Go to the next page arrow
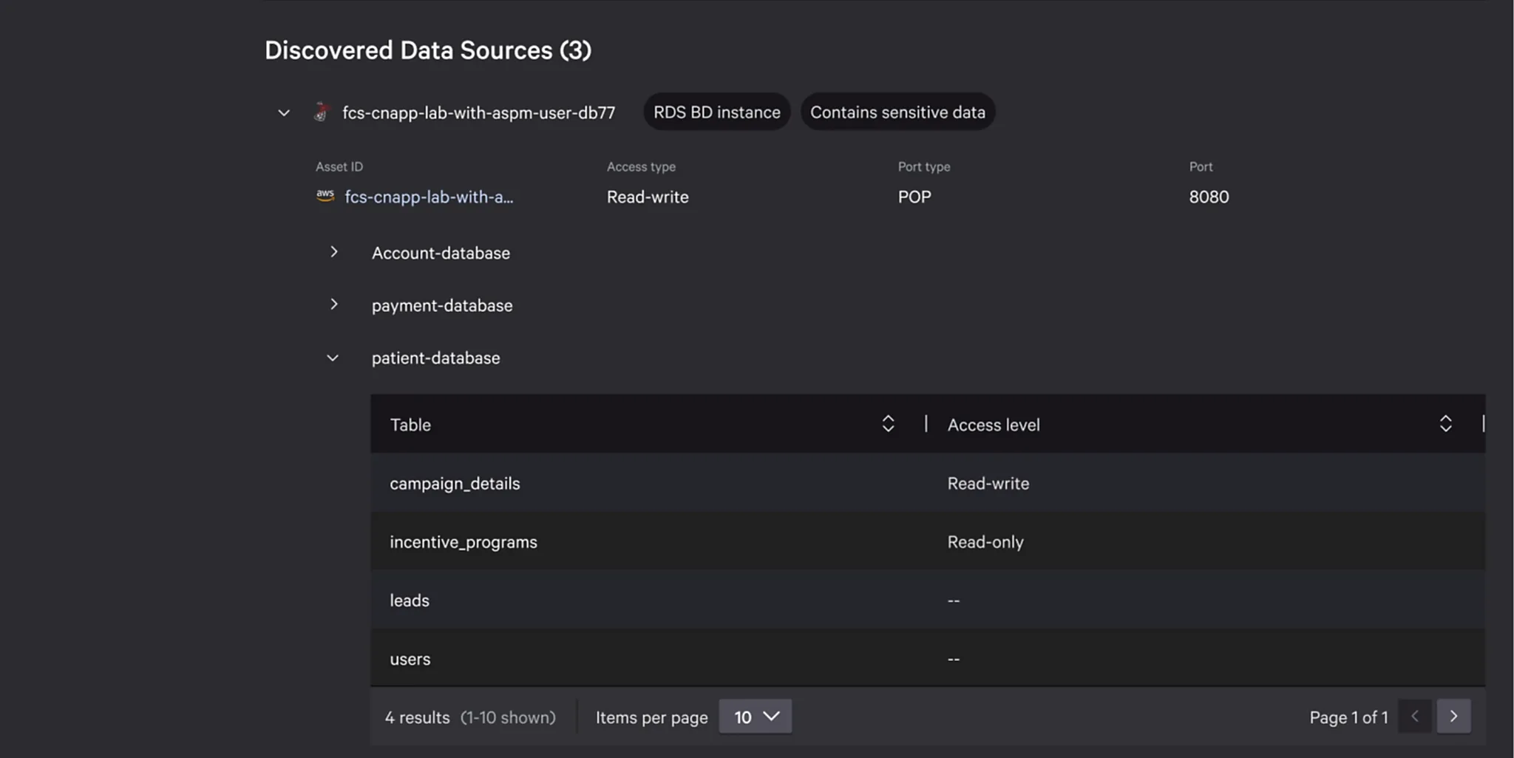Screen dimensions: 1514x758 1453,717
